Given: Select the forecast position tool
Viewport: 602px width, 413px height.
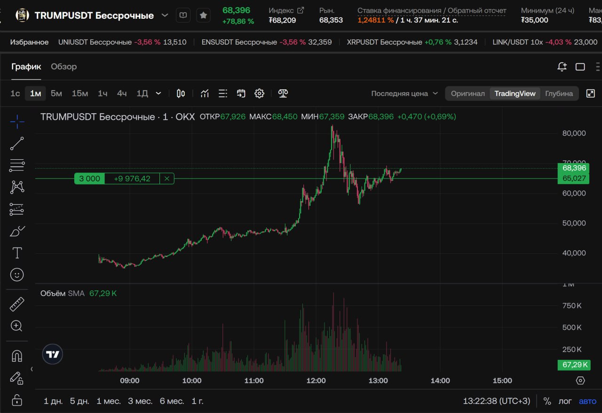Looking at the screenshot, I should [x=17, y=209].
